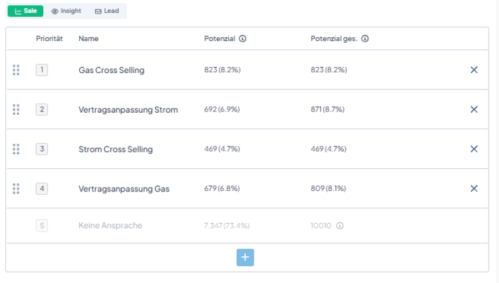Click drag handle for Vertragsanpassung Strom row
Viewport: 499px width, 283px height.
(x=16, y=109)
